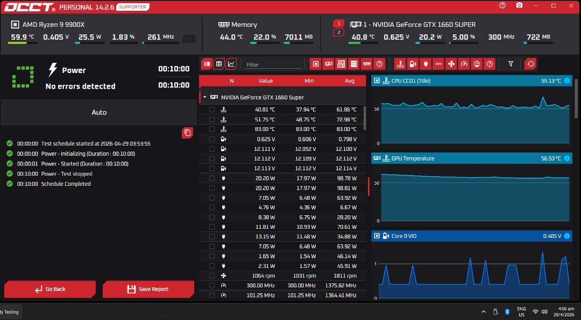Viewport: 581px width, 320px height.
Task: Switch to table-only monitoring view
Action: pyautogui.click(x=219, y=64)
